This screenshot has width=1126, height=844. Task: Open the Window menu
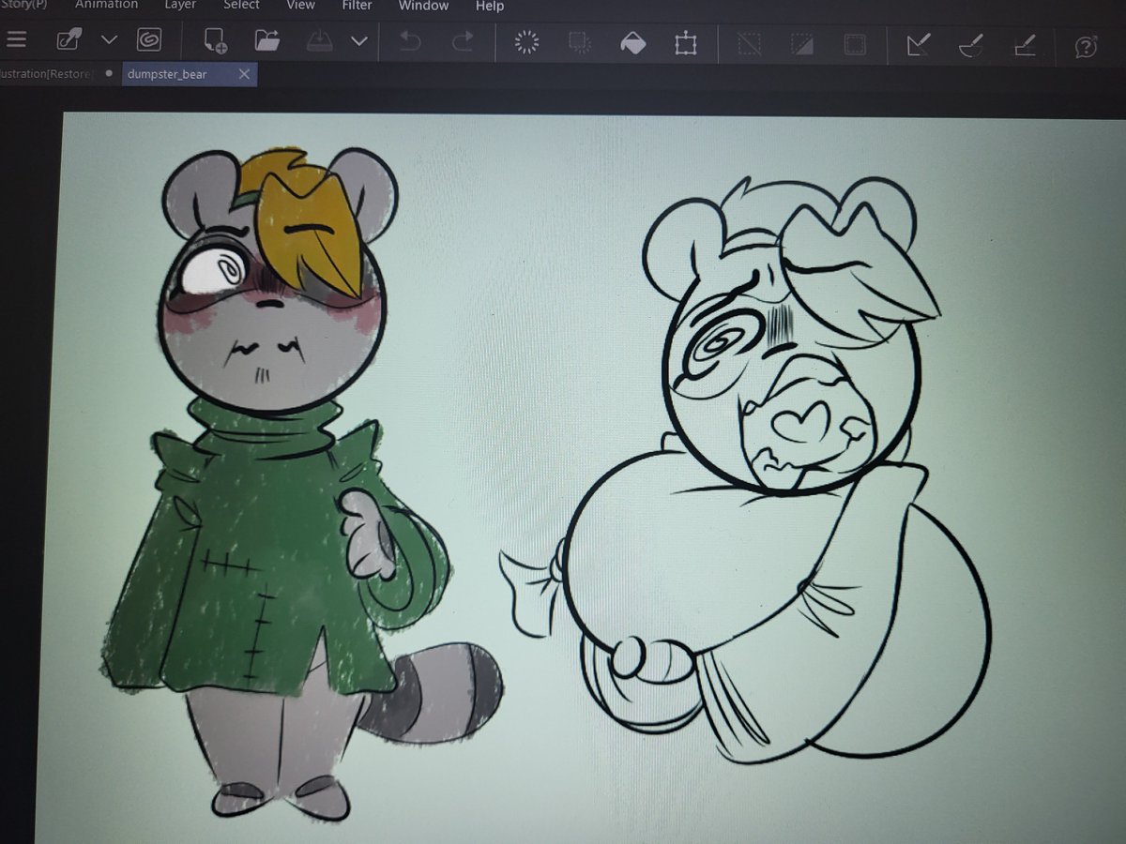click(423, 6)
